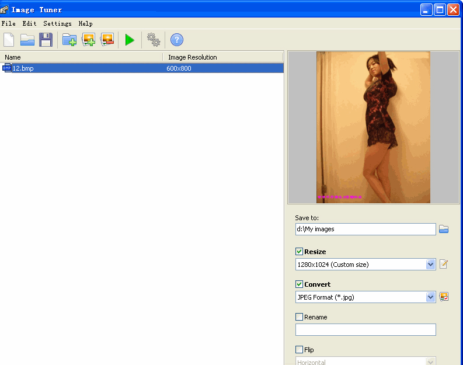Minimize the Image Tuner window
The image size is (463, 365).
[x=426, y=10]
